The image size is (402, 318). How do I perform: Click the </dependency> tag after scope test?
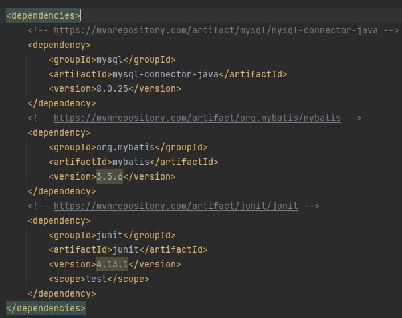click(62, 293)
